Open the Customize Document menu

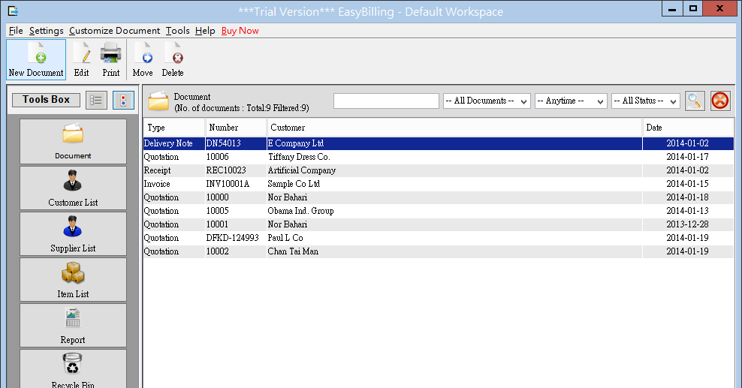[114, 31]
